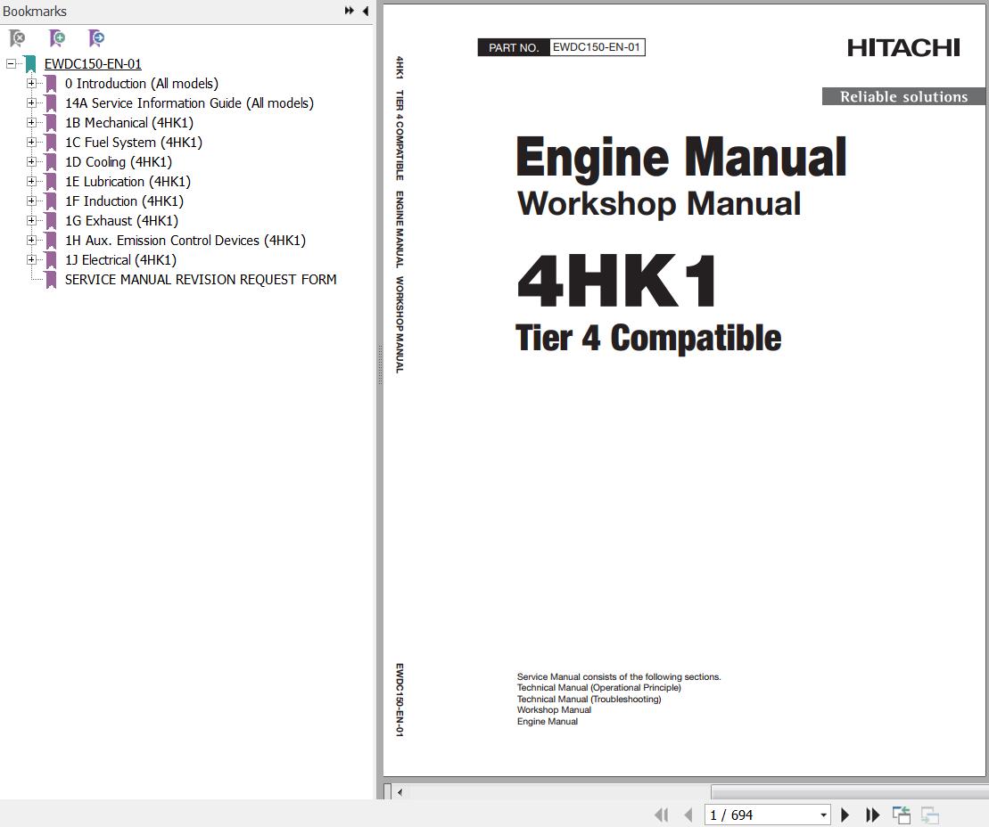Click the large '4HK1' model text
Viewport: 989px width, 827px height.
[x=616, y=280]
